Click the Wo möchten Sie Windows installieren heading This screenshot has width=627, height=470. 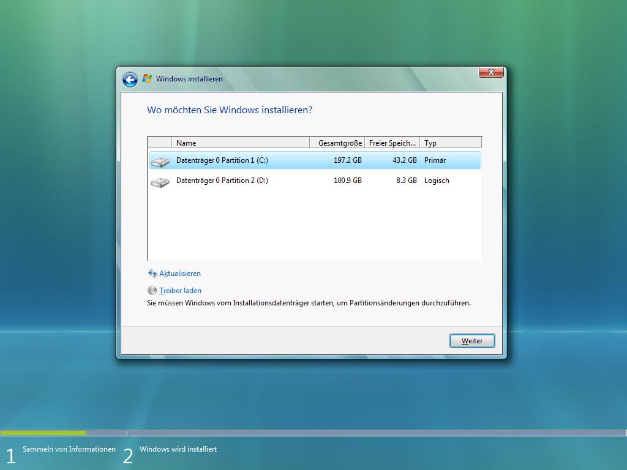pyautogui.click(x=230, y=110)
